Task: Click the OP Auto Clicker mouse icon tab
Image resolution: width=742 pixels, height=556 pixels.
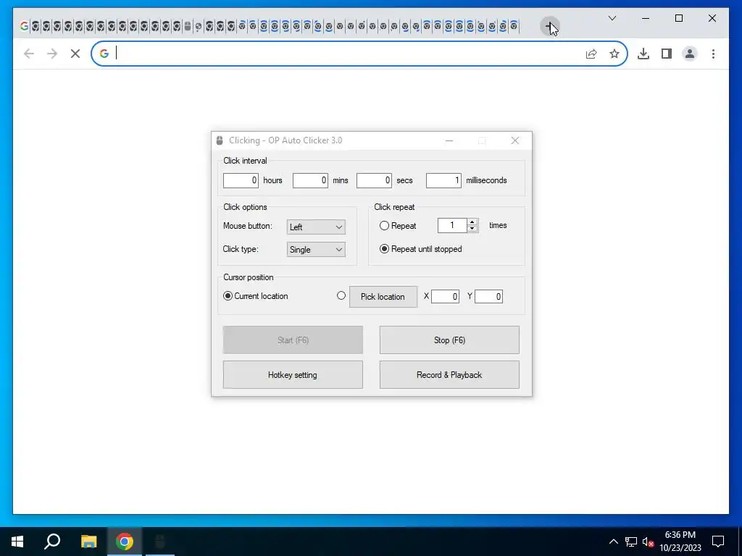Action: [188, 27]
